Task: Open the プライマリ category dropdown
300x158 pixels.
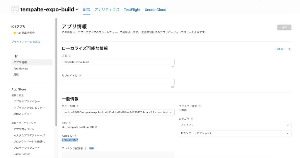Action: click(235, 125)
